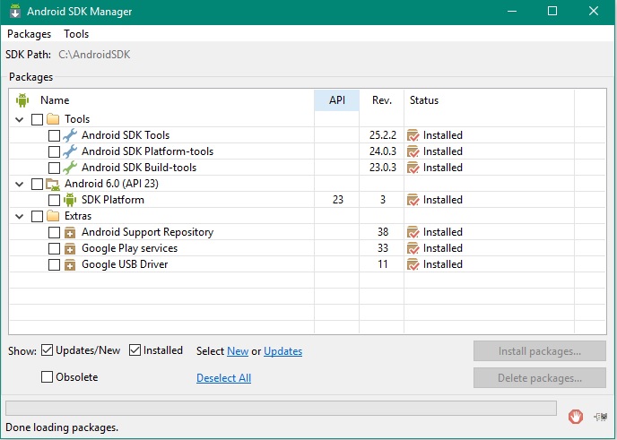Click the Android SDK Tools wrench icon

pos(70,135)
